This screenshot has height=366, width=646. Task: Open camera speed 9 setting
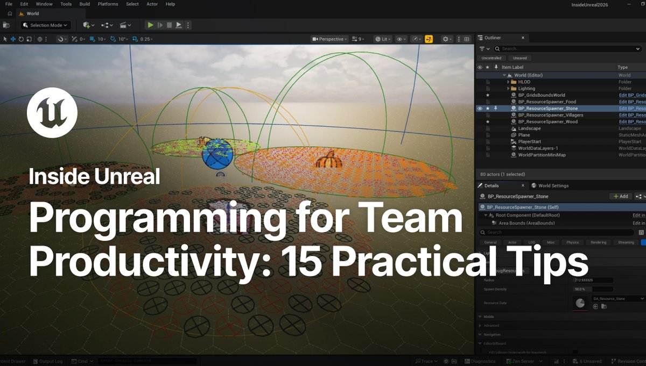pos(359,39)
